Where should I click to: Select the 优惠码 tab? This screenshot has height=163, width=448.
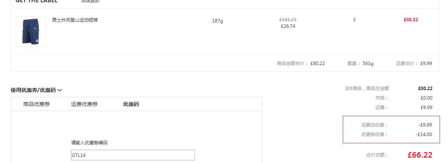(x=131, y=104)
